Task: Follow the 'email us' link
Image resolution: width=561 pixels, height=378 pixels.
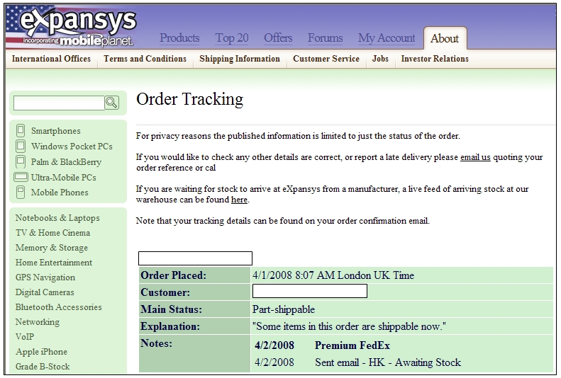Action: (475, 157)
